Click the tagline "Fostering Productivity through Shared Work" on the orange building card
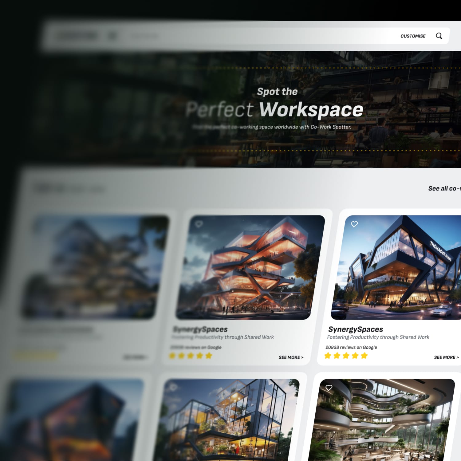Viewport: 461px width, 461px height. tap(223, 337)
